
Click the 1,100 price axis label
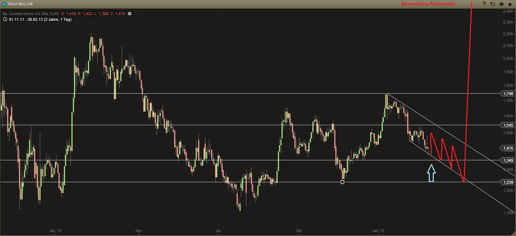click(x=508, y=213)
